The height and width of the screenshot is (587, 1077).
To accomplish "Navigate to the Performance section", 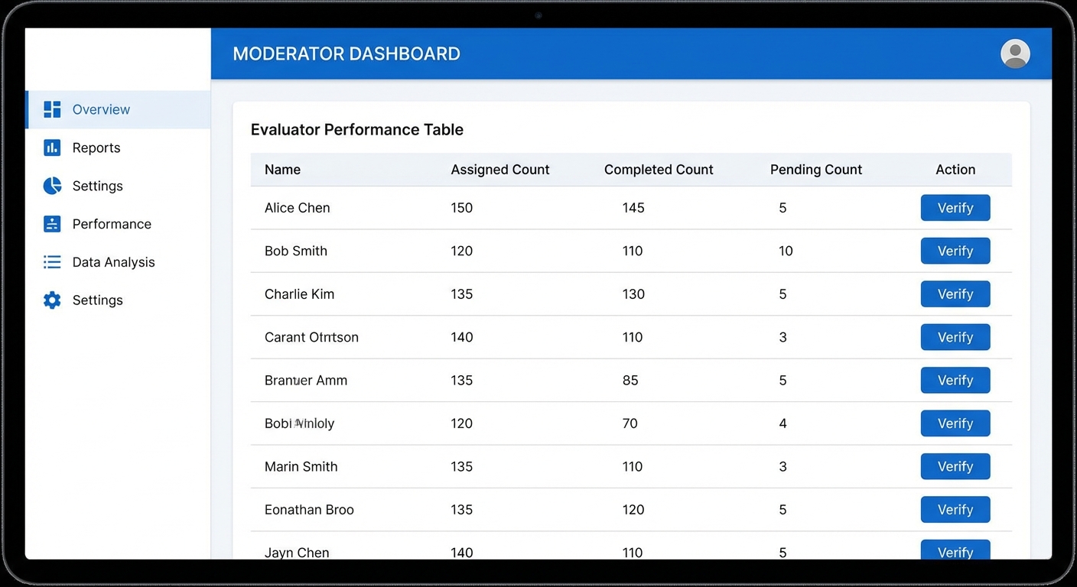I will click(112, 224).
